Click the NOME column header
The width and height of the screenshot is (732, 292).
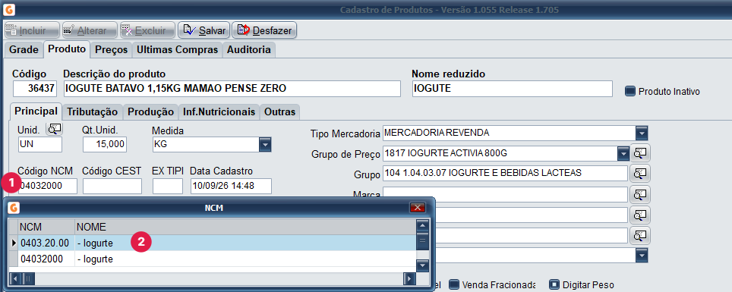245,228
